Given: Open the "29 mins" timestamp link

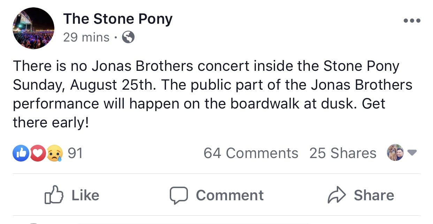Looking at the screenshot, I should click(x=86, y=37).
